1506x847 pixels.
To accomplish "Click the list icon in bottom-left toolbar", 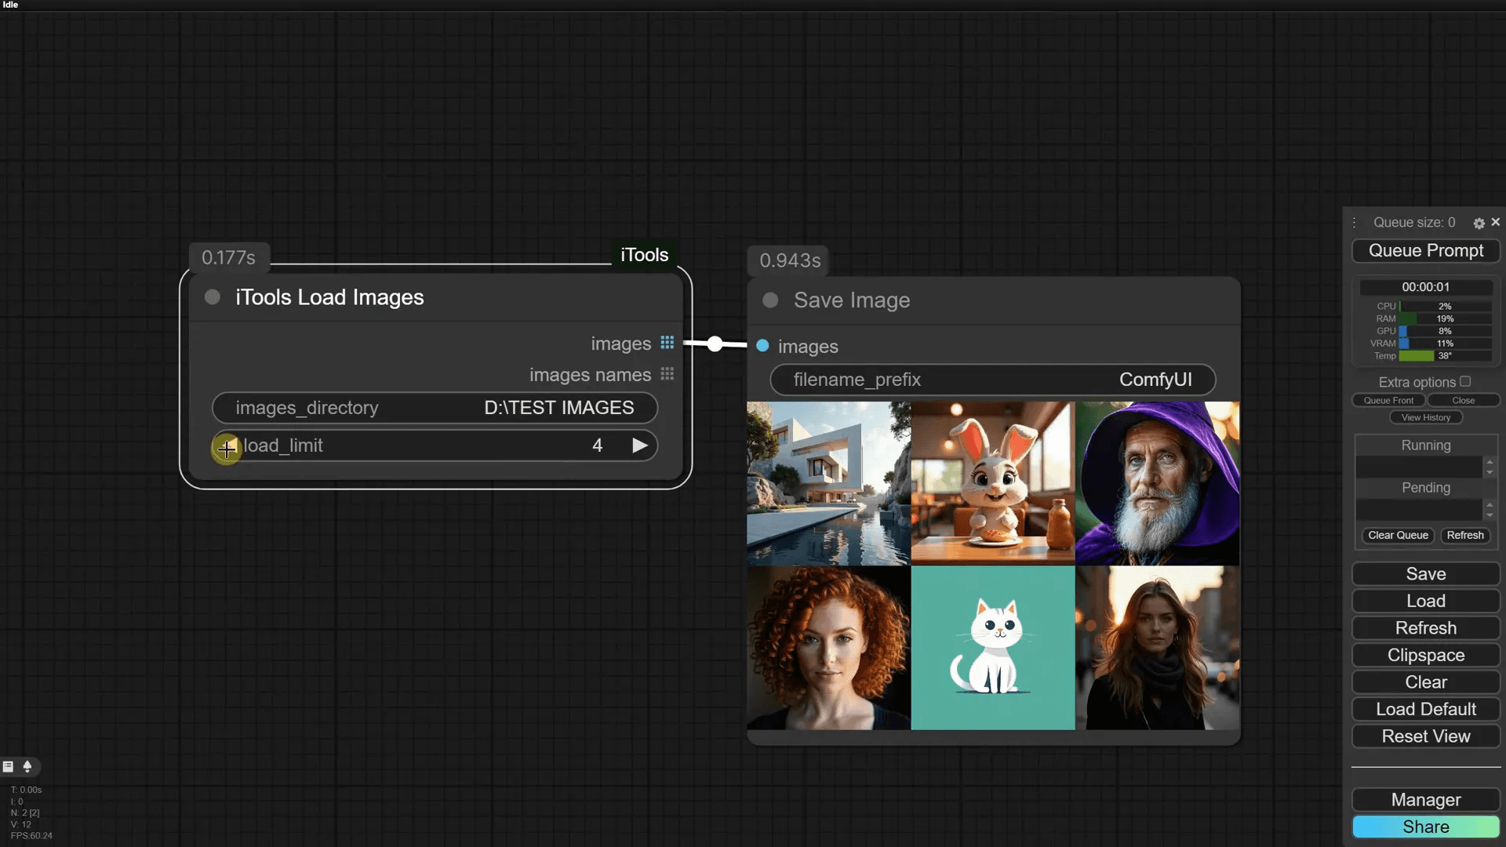I will tap(8, 766).
